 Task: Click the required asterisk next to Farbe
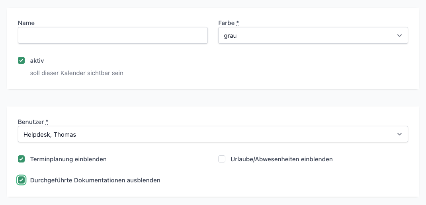[237, 23]
